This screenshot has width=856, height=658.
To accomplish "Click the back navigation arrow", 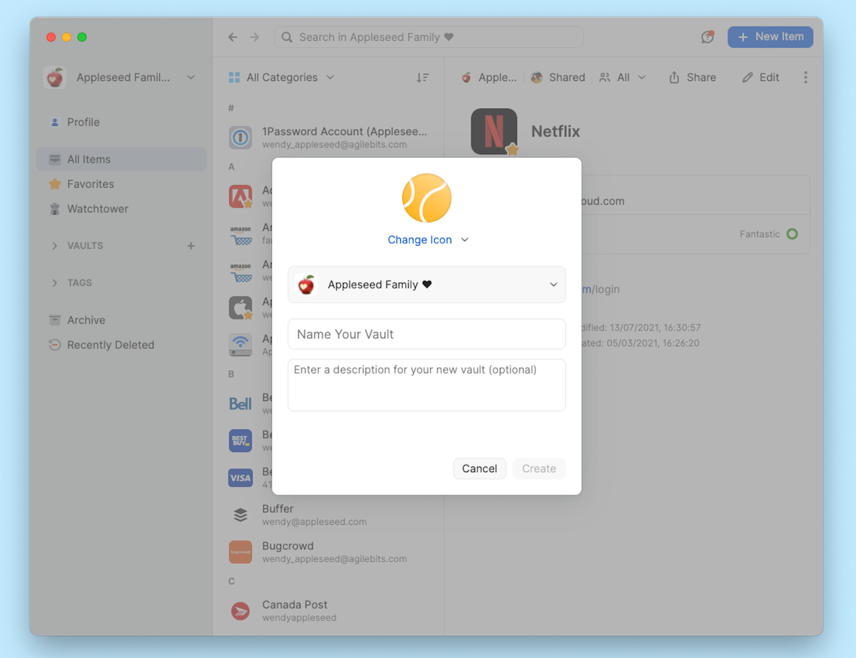I will click(232, 37).
